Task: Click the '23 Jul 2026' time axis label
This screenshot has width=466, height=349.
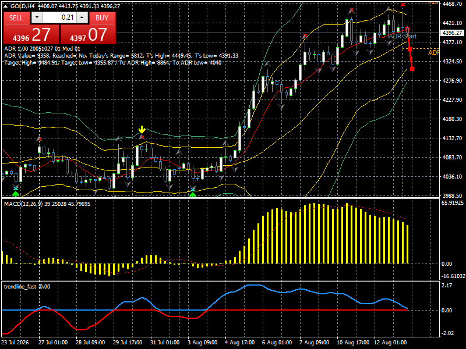Action: [15, 343]
